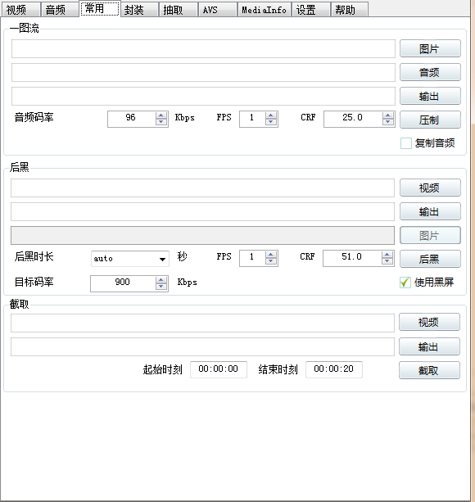The image size is (475, 502).
Task: Click the 起始时刻 time field
Action: tap(219, 369)
